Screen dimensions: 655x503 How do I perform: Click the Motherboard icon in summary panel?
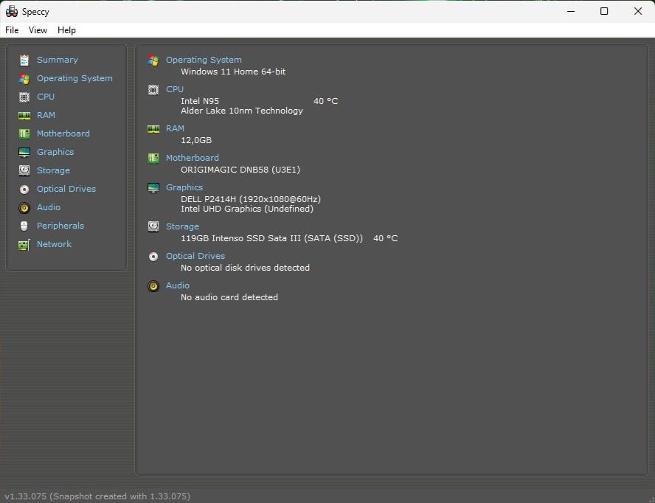point(153,159)
